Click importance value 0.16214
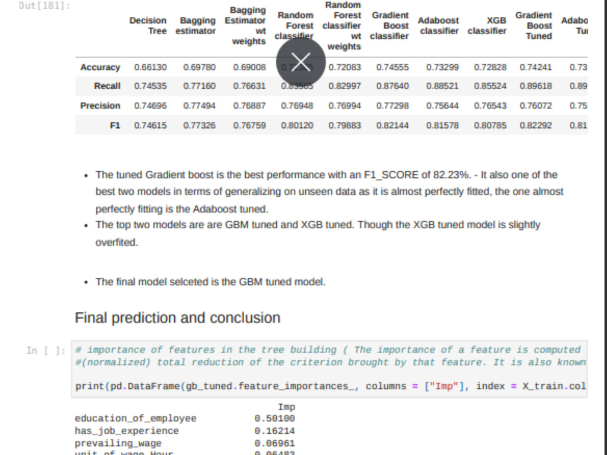The width and height of the screenshot is (607, 455). 275,431
